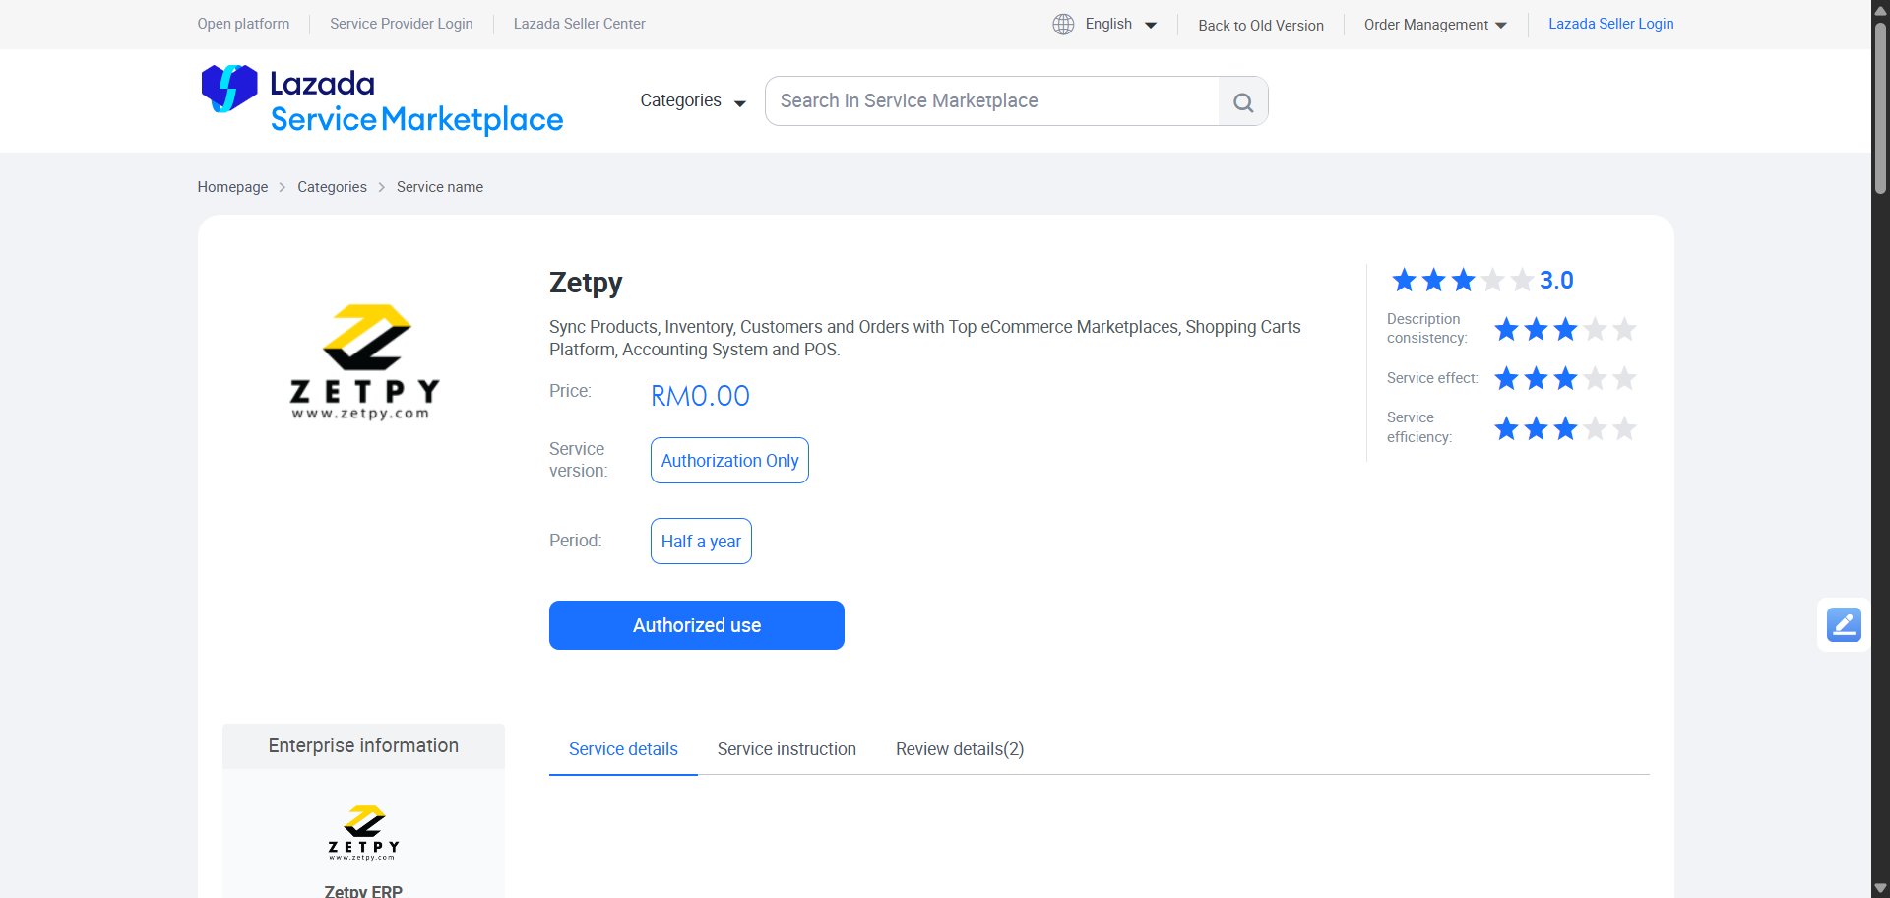Select the Half a year period option
This screenshot has height=898, width=1890.
(x=701, y=542)
